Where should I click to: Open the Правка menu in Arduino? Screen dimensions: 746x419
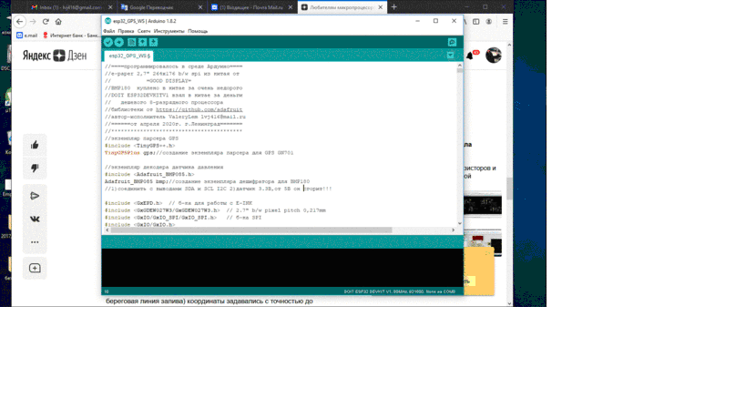tap(126, 31)
